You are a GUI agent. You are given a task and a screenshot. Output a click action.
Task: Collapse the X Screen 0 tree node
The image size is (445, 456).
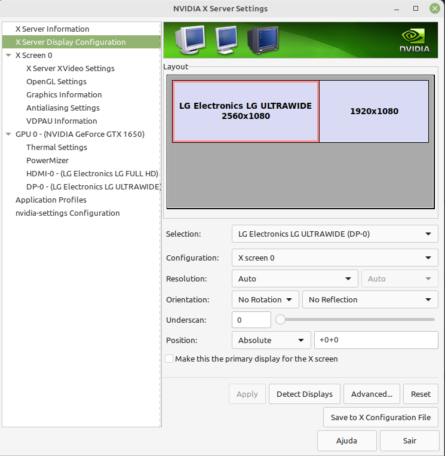[x=8, y=55]
